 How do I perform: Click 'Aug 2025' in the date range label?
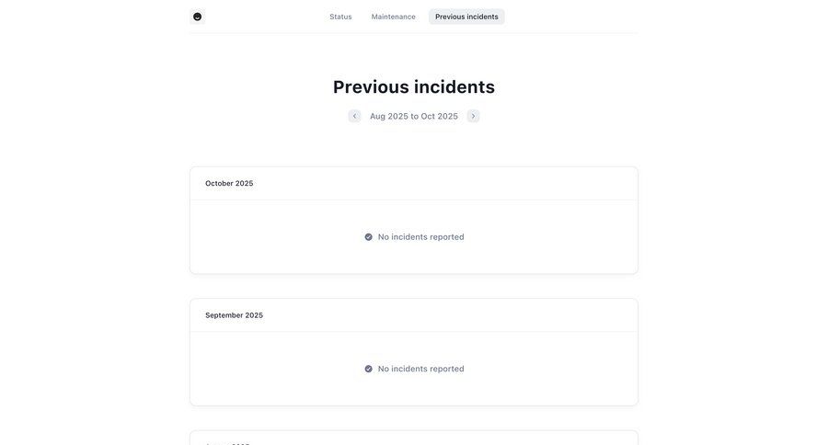coord(389,116)
